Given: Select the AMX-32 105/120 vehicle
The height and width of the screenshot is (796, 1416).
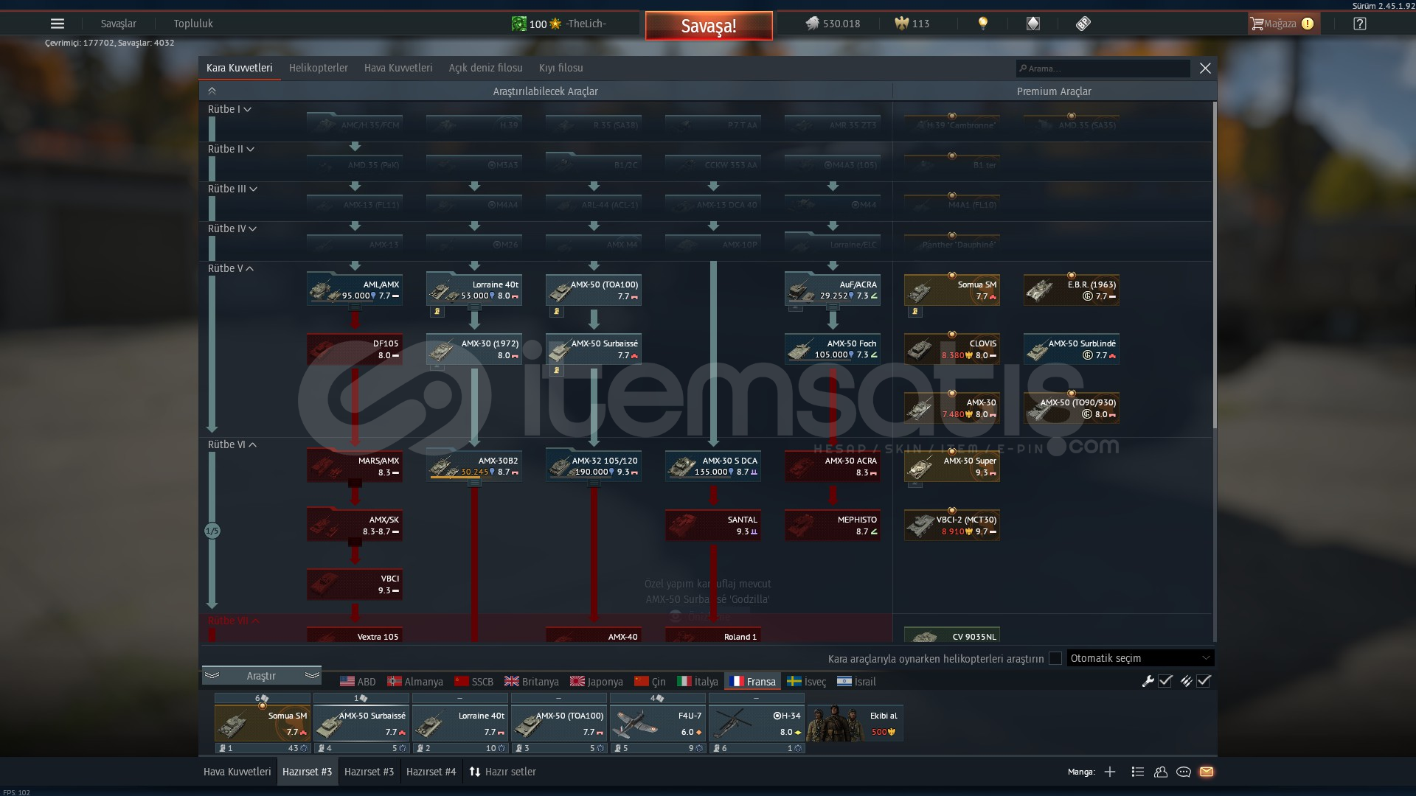Looking at the screenshot, I should point(594,466).
